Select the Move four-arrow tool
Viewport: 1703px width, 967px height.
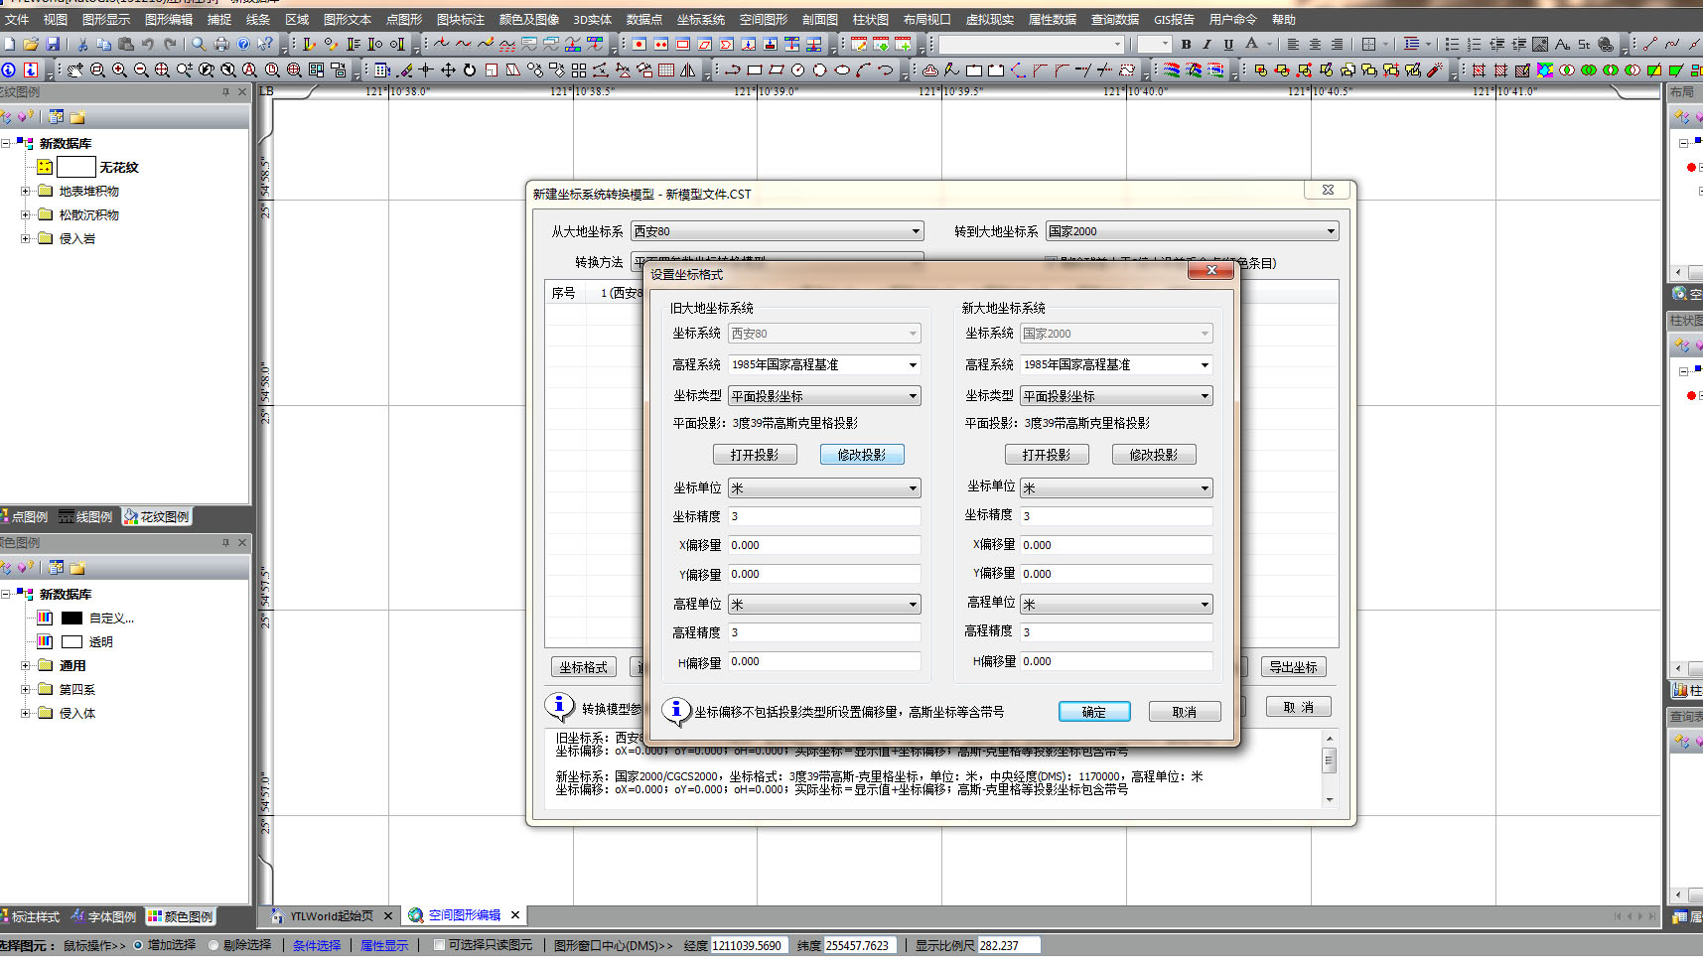click(x=448, y=69)
